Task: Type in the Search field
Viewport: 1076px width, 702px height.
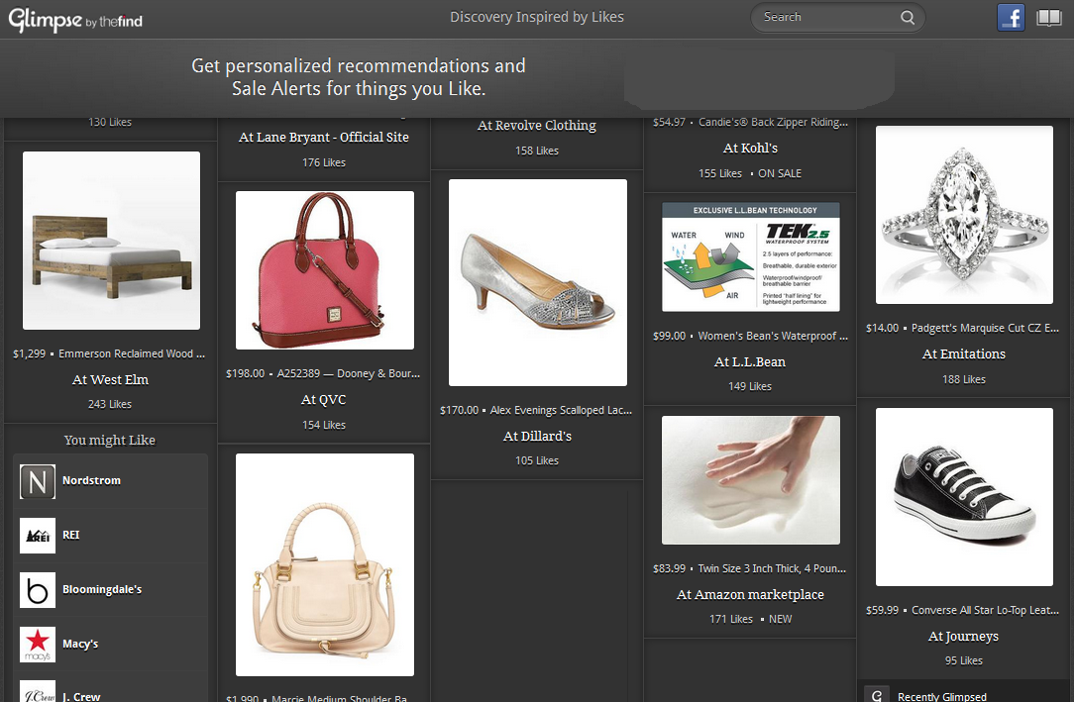Action: coord(826,17)
